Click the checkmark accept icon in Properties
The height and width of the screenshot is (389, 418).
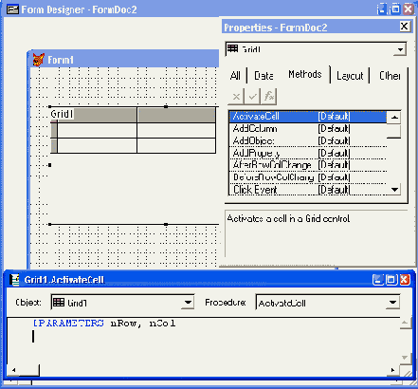click(252, 97)
